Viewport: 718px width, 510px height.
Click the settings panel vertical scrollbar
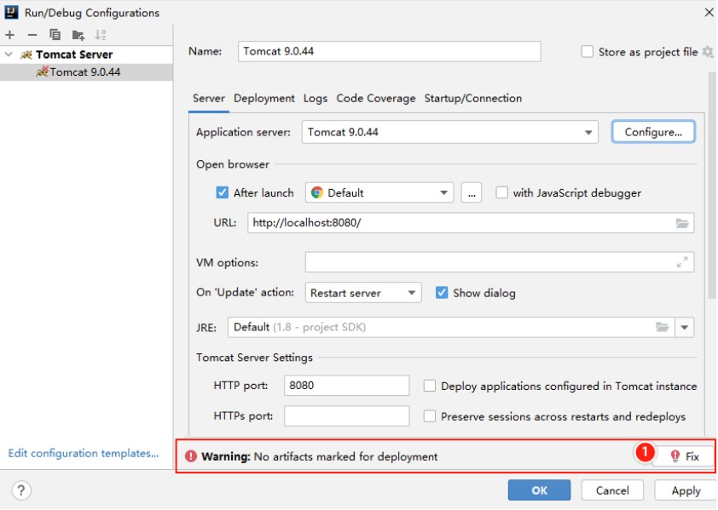712,186
